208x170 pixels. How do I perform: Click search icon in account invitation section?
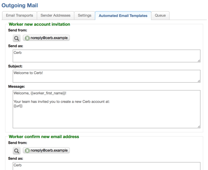17,38
